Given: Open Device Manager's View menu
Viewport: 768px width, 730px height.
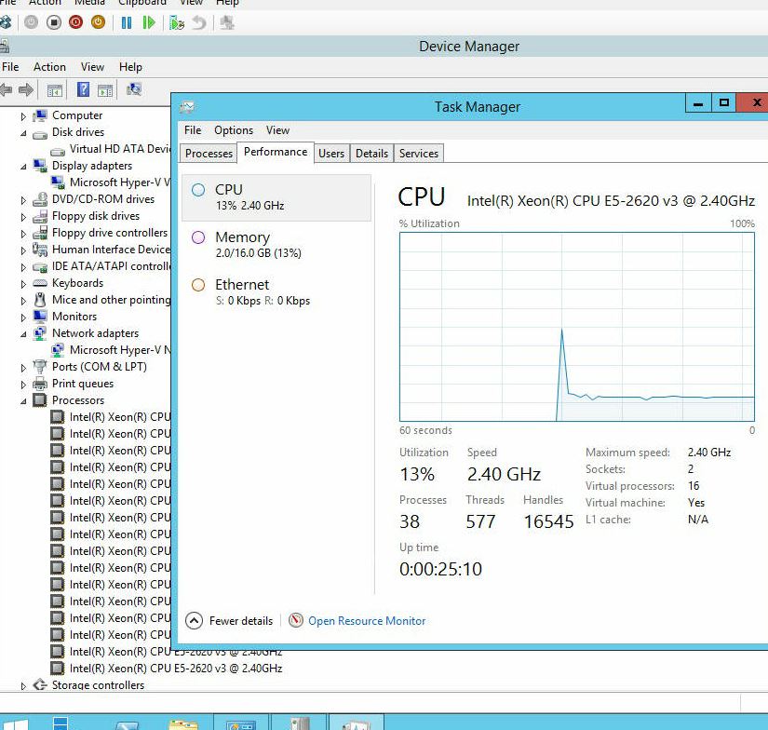Looking at the screenshot, I should pyautogui.click(x=92, y=67).
